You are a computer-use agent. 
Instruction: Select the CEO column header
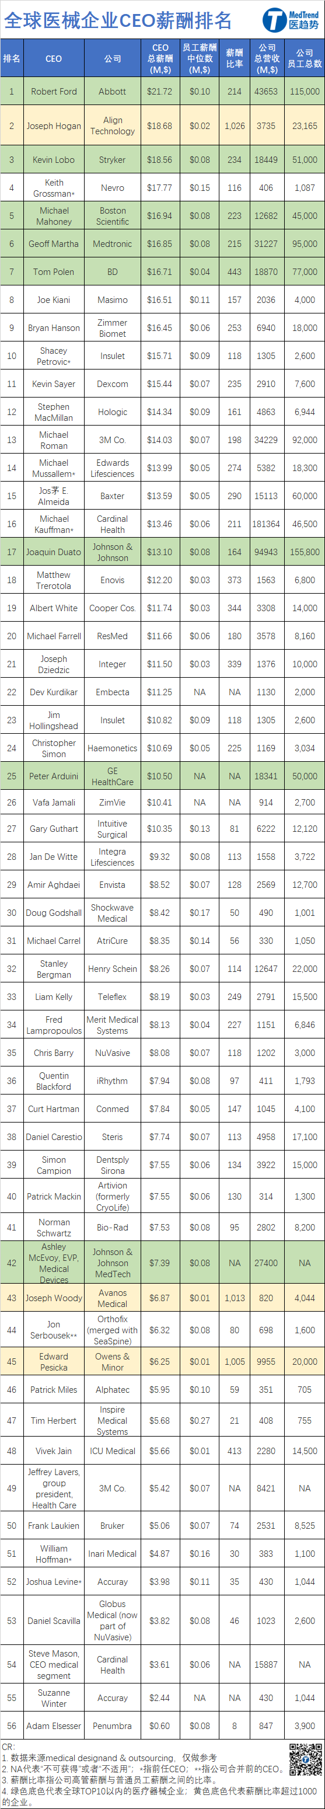(x=53, y=58)
